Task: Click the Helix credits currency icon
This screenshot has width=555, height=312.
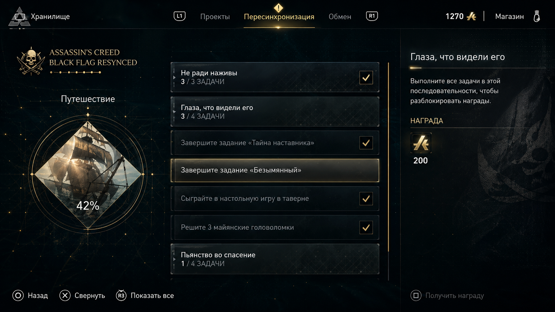Action: tap(471, 16)
